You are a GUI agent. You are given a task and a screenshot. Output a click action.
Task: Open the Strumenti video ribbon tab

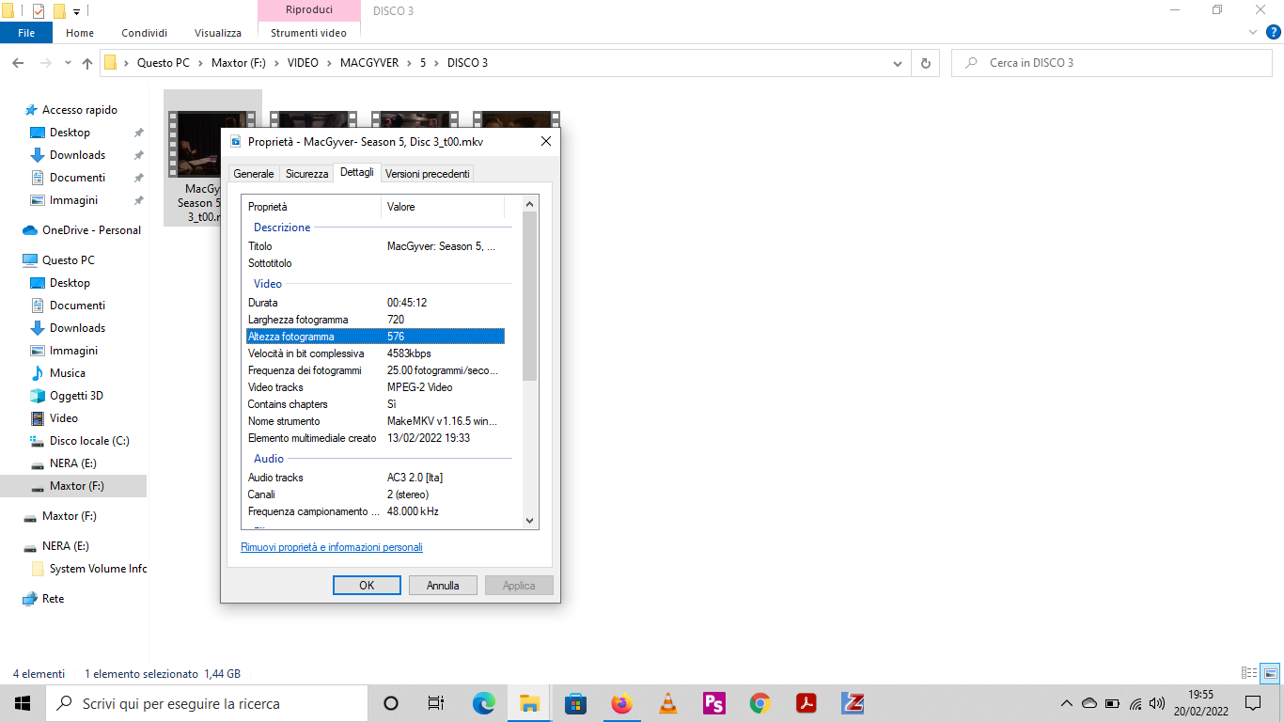point(308,33)
